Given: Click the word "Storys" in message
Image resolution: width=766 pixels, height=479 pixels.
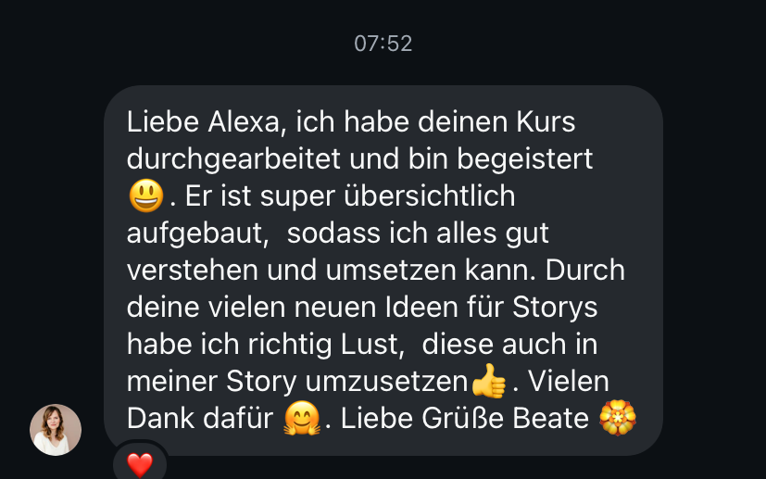Looking at the screenshot, I should point(555,308).
